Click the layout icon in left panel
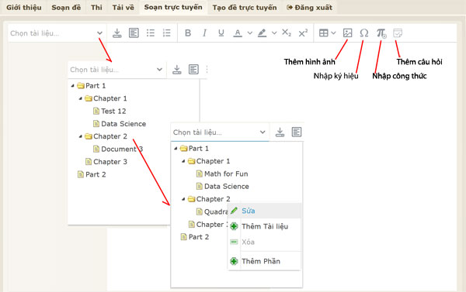This screenshot has height=292, width=466. coord(193,70)
